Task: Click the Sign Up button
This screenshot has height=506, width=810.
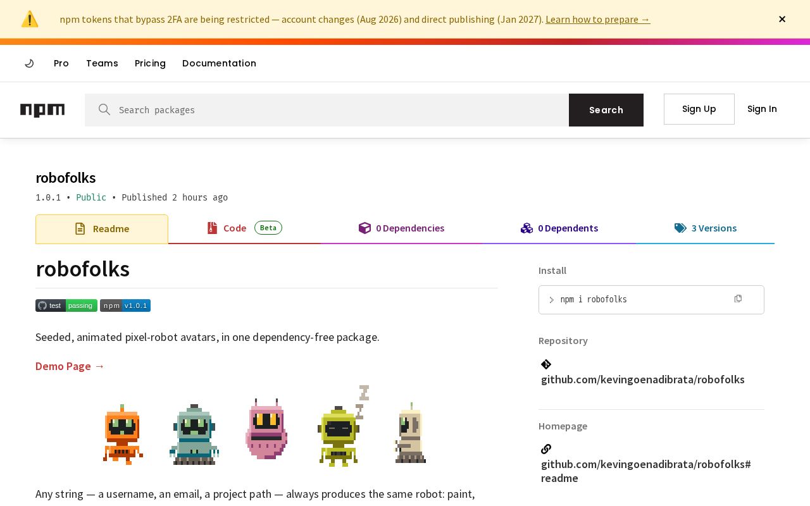Action: 699,109
